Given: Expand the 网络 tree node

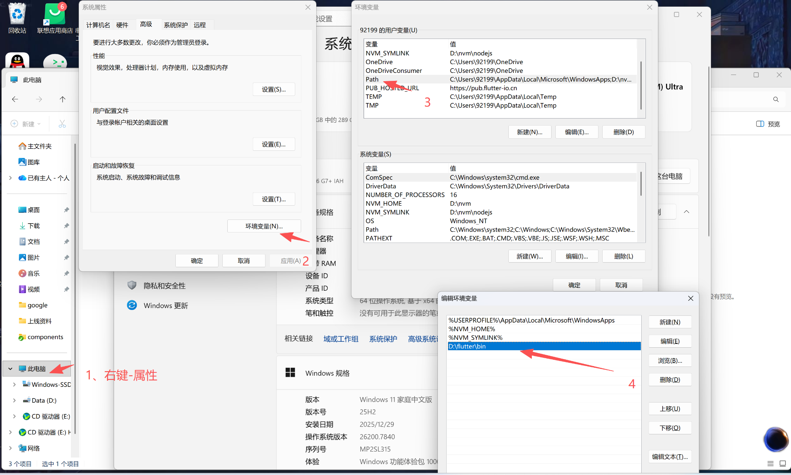Looking at the screenshot, I should 10,448.
